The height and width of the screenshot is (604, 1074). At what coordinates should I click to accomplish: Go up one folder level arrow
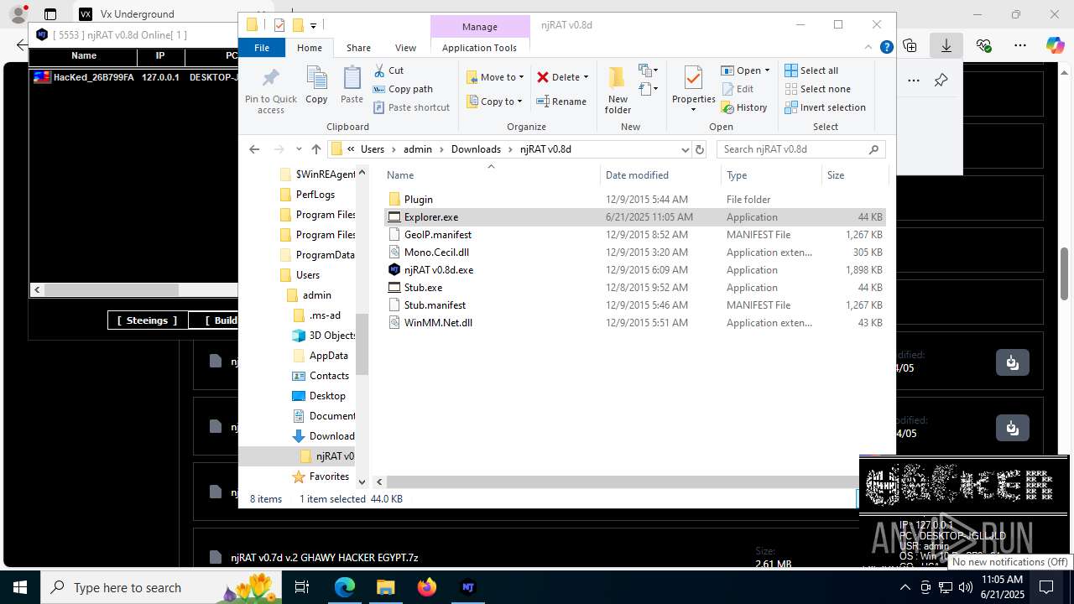tap(315, 149)
